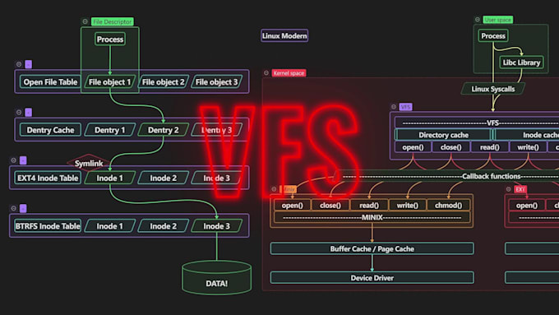
Task: Collapse the BTRFS Inode Table group
Action: [13, 208]
